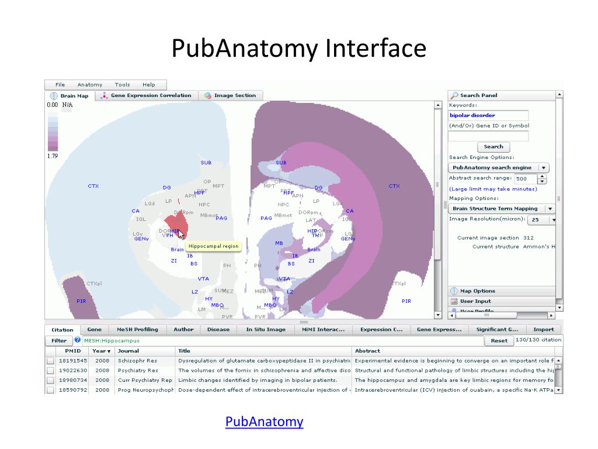Click the Image Section tab icon

tap(207, 95)
